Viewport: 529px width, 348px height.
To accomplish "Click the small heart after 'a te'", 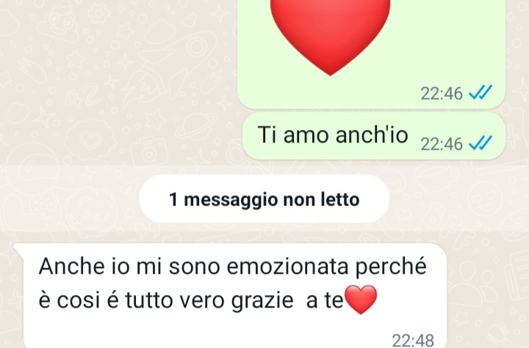I will click(361, 300).
